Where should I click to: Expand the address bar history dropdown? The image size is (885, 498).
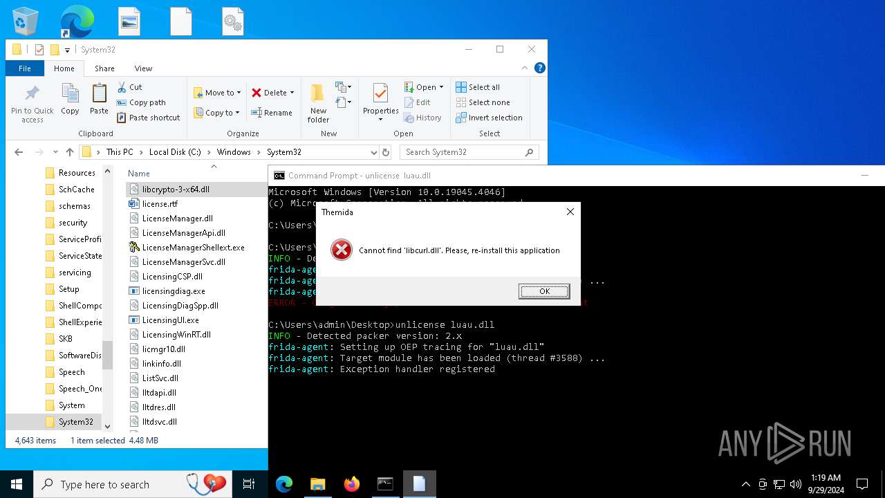tap(373, 152)
